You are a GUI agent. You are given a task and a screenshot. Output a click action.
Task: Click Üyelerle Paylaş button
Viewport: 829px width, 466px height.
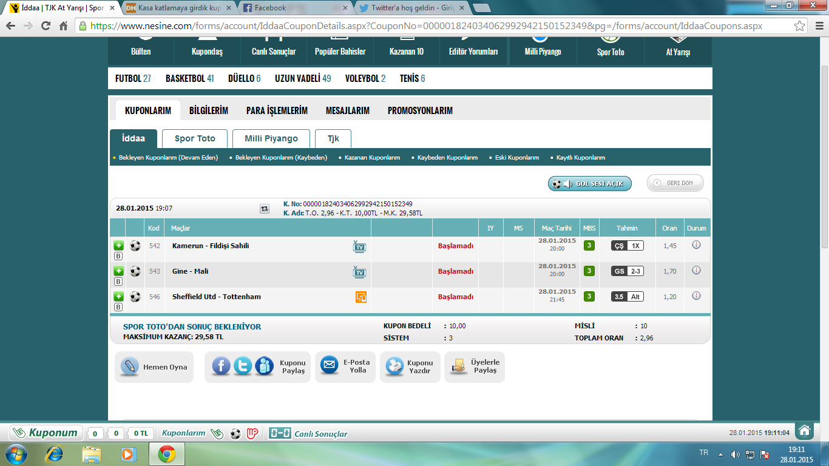tap(475, 366)
